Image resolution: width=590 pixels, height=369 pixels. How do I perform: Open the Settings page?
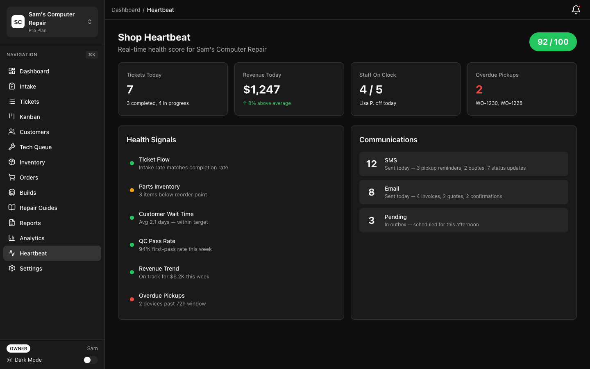(x=31, y=268)
